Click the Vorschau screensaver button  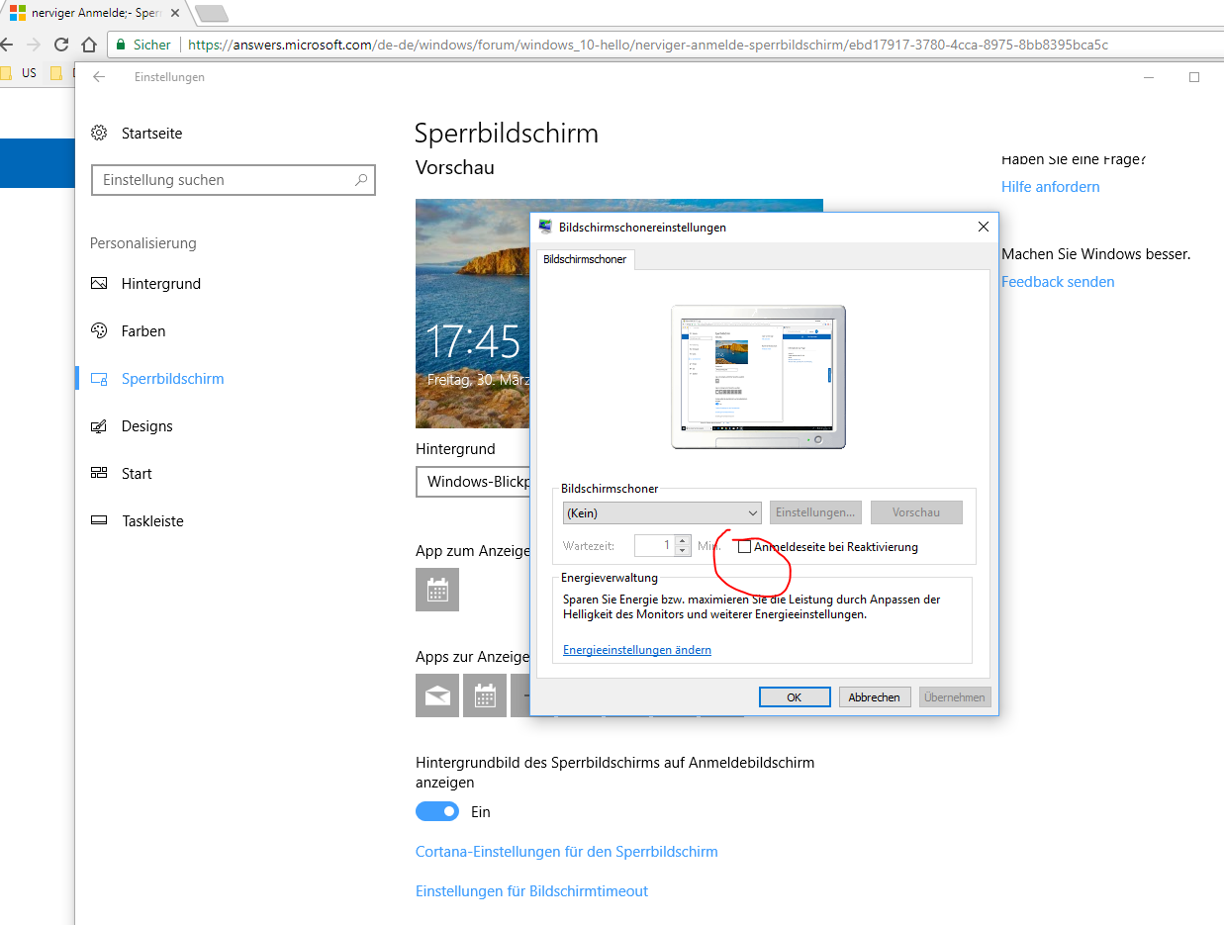(916, 512)
